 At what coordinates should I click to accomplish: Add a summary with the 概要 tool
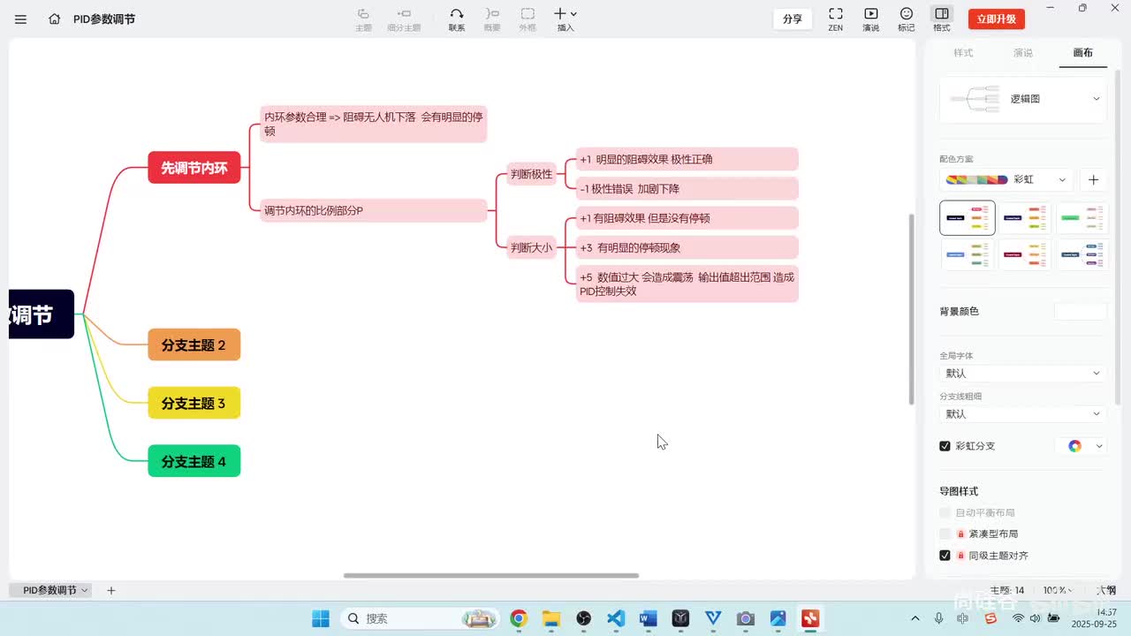click(x=492, y=19)
